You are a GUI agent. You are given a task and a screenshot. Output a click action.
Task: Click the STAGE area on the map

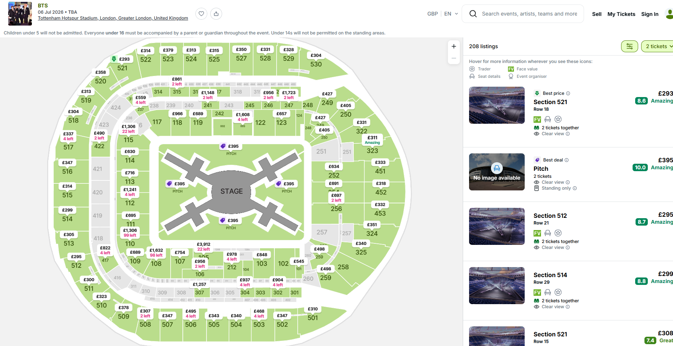(x=231, y=191)
